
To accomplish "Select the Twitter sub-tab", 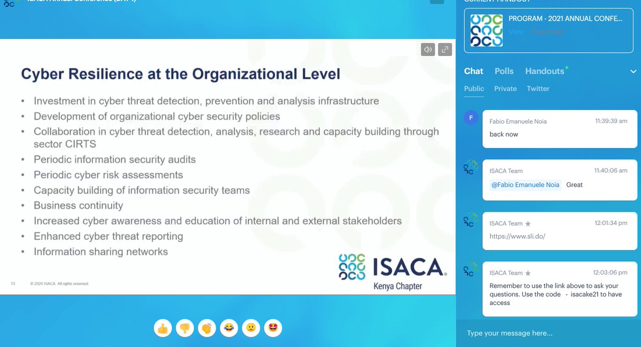I will click(x=538, y=88).
